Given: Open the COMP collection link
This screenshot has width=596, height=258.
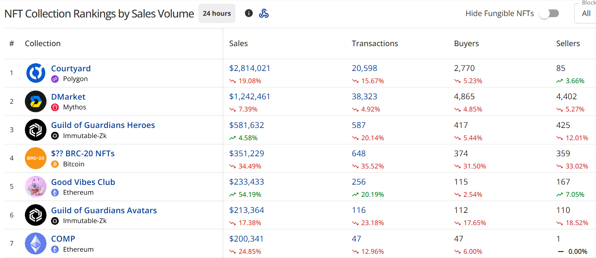Looking at the screenshot, I should (x=63, y=239).
